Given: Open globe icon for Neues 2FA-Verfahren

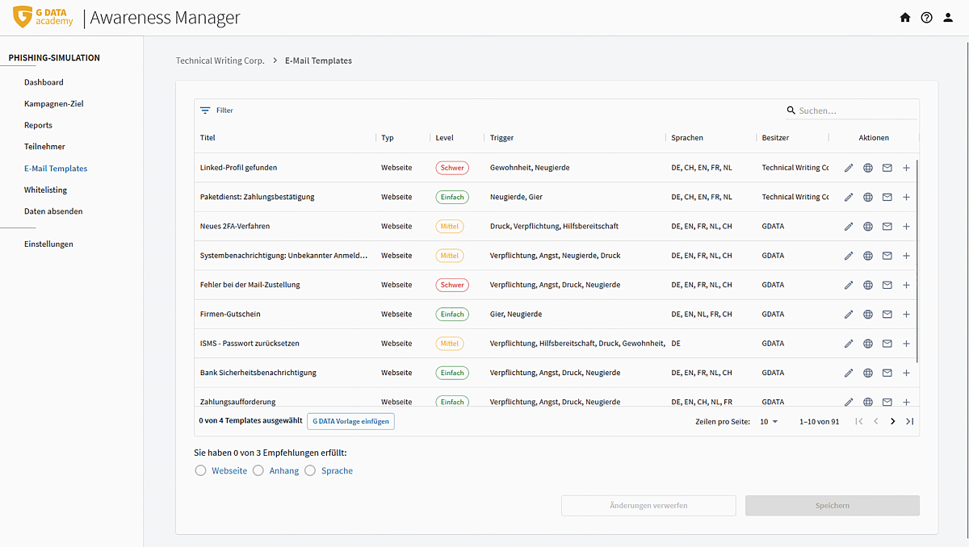Looking at the screenshot, I should point(868,227).
